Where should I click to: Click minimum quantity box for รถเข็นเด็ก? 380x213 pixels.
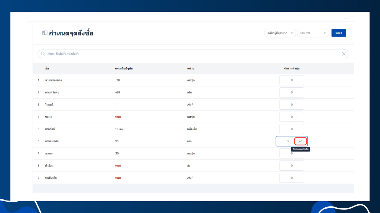[292, 178]
